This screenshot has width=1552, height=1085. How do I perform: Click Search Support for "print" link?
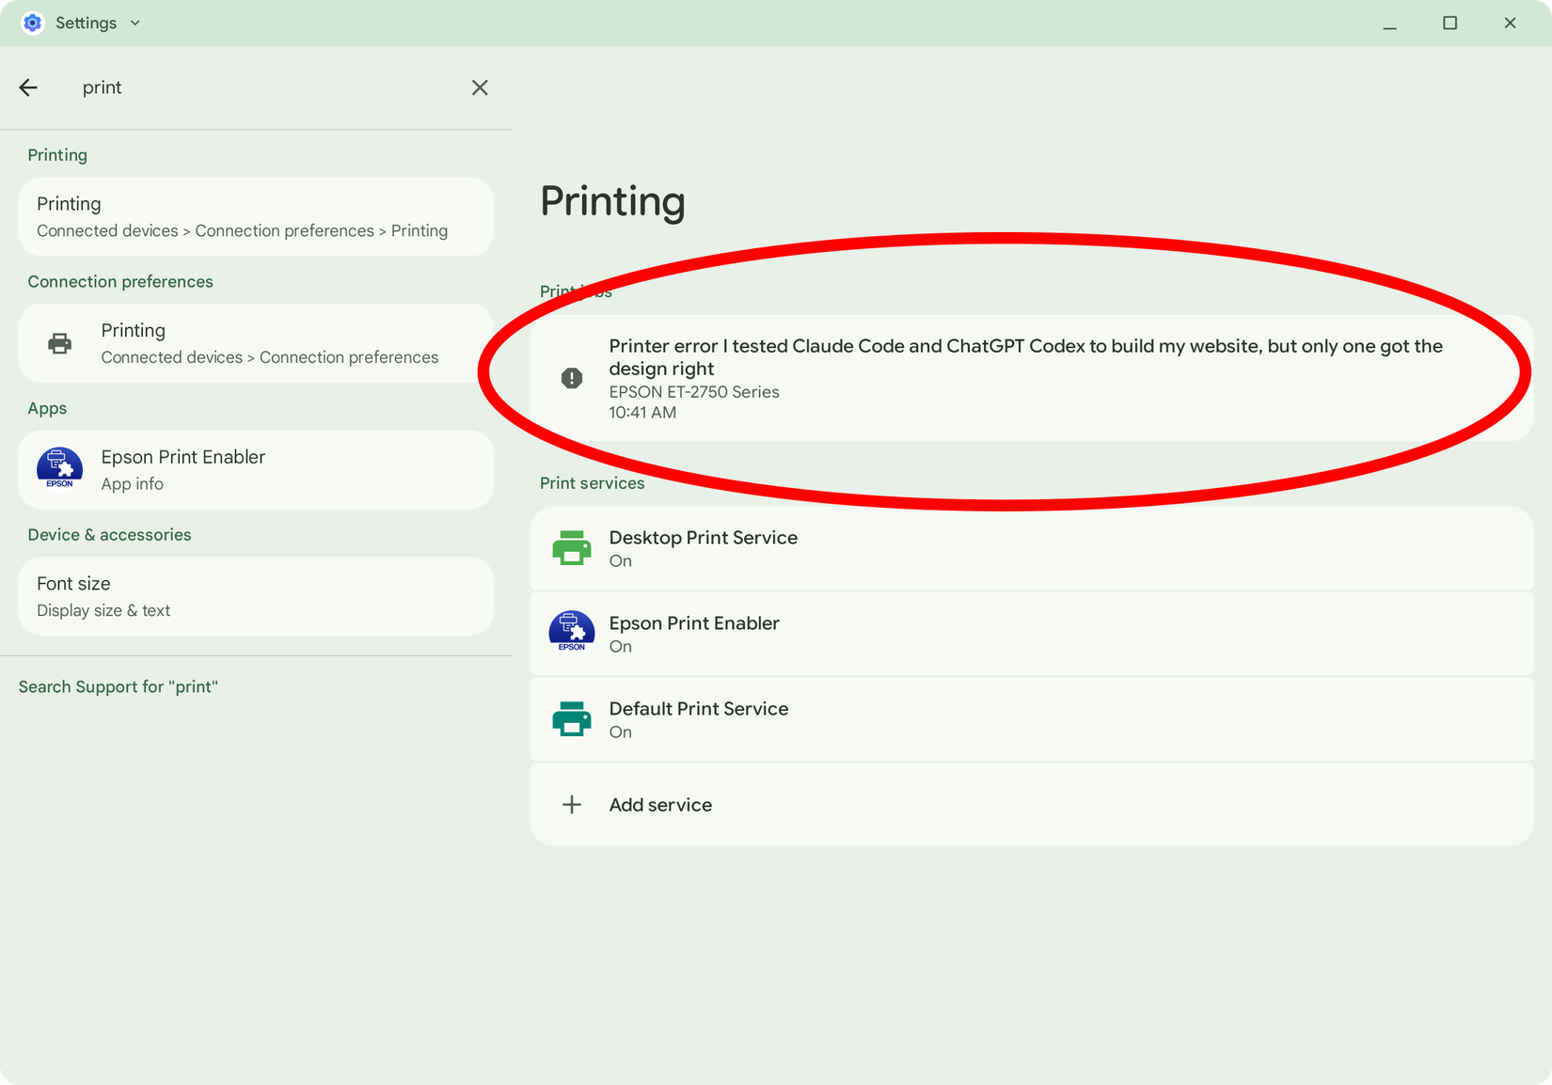click(x=119, y=686)
